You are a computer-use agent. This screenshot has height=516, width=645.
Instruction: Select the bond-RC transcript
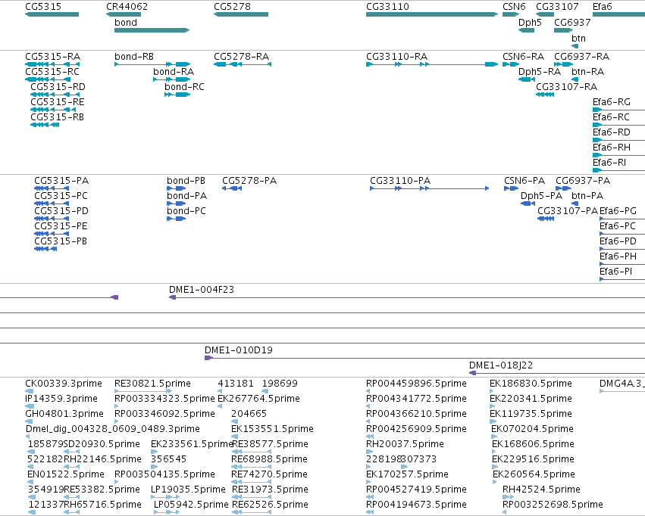click(184, 87)
